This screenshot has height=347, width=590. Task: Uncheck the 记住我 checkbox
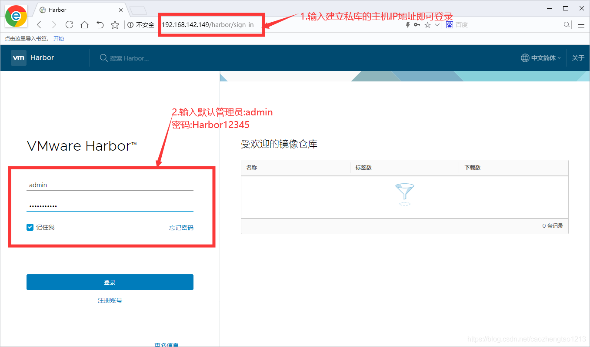pos(30,227)
